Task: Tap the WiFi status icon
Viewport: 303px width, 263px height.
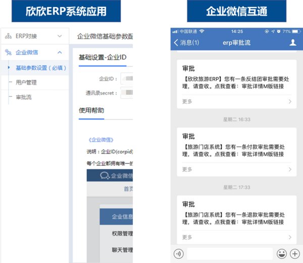Action: tap(201, 31)
